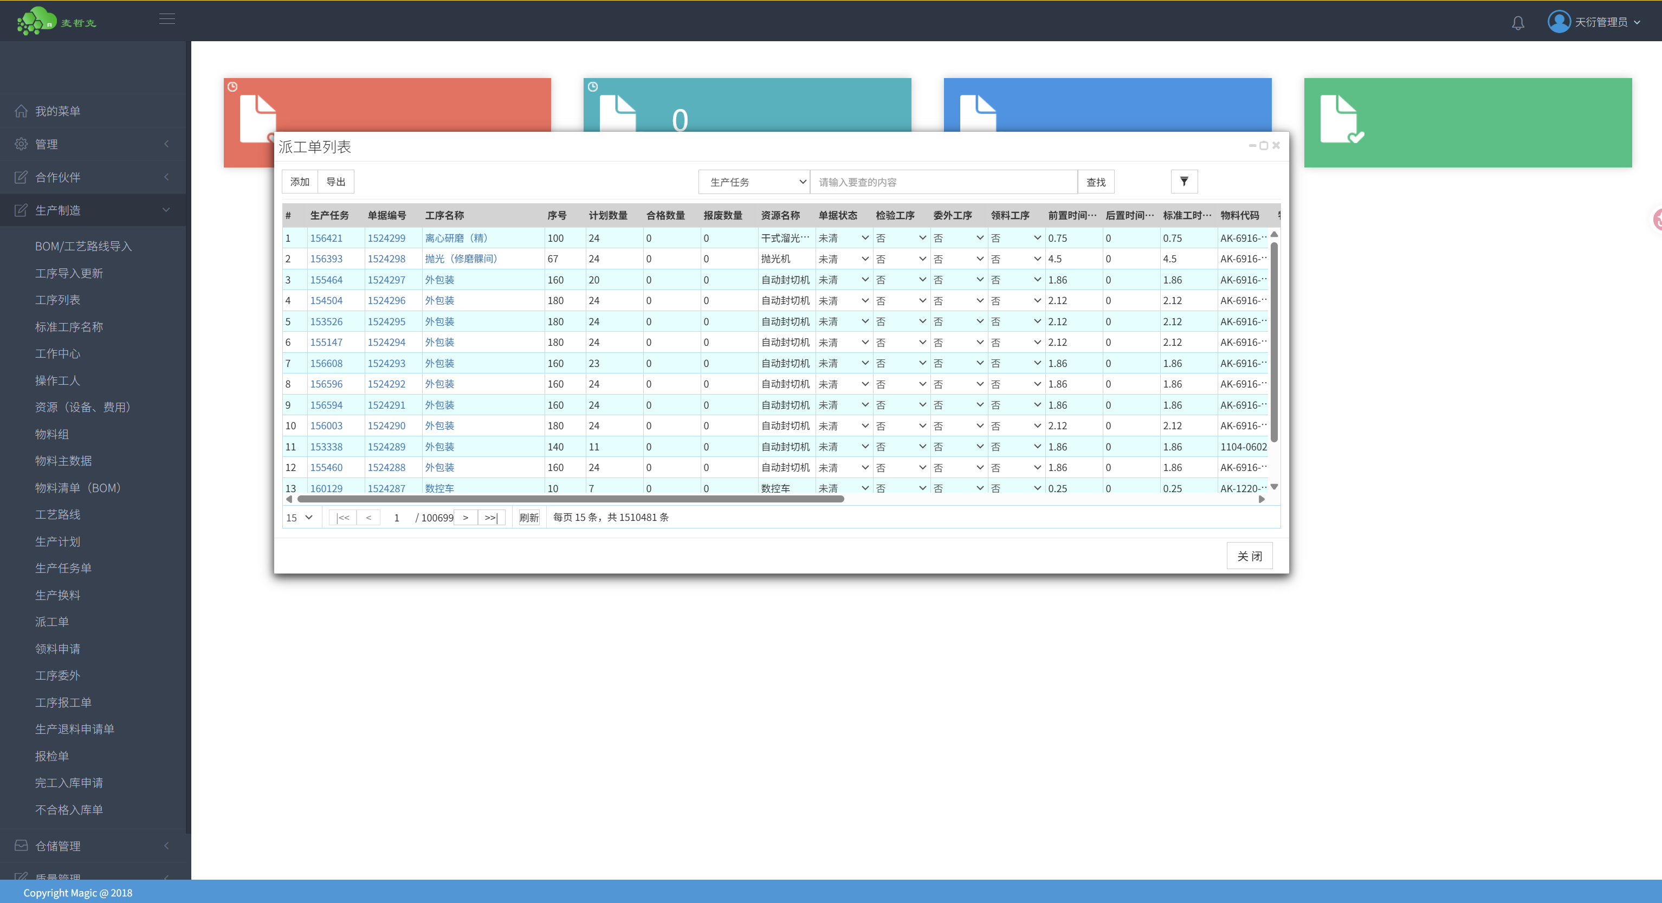Open 单据状态 dropdown in row 11
1662x903 pixels.
844,447
